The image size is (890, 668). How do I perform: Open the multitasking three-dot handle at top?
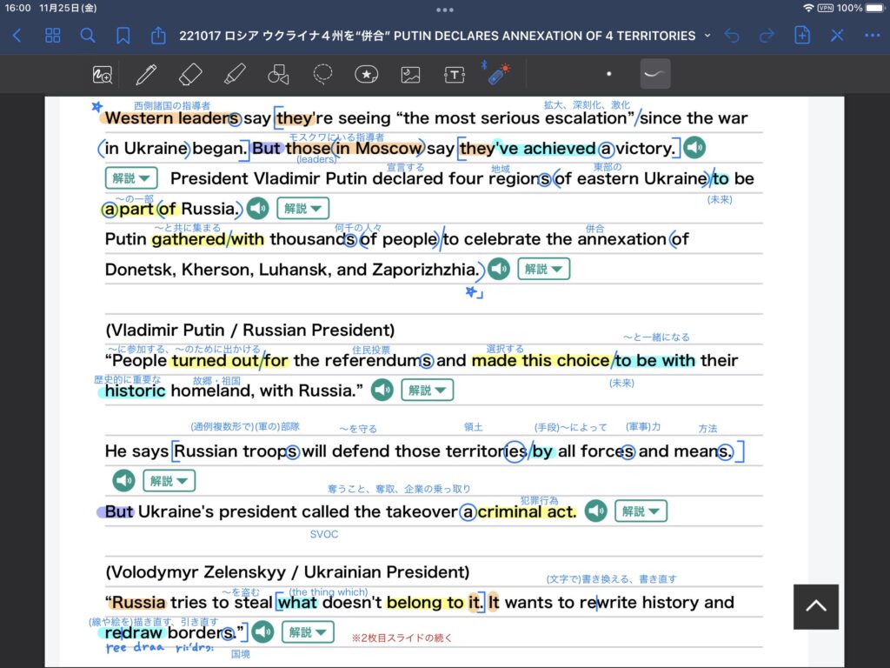445,10
